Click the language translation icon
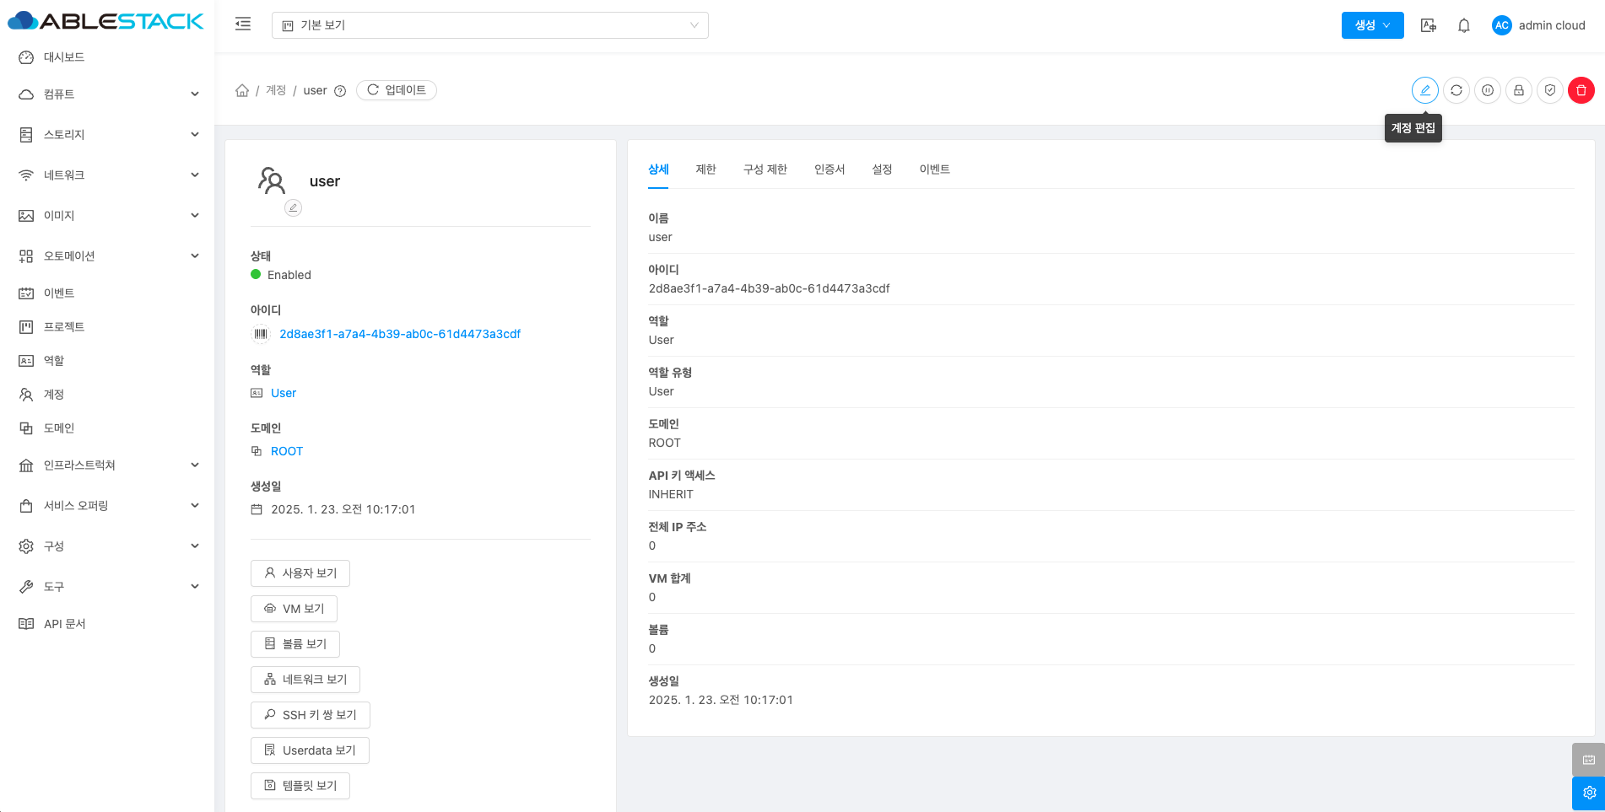This screenshot has height=812, width=1605. pyautogui.click(x=1428, y=25)
